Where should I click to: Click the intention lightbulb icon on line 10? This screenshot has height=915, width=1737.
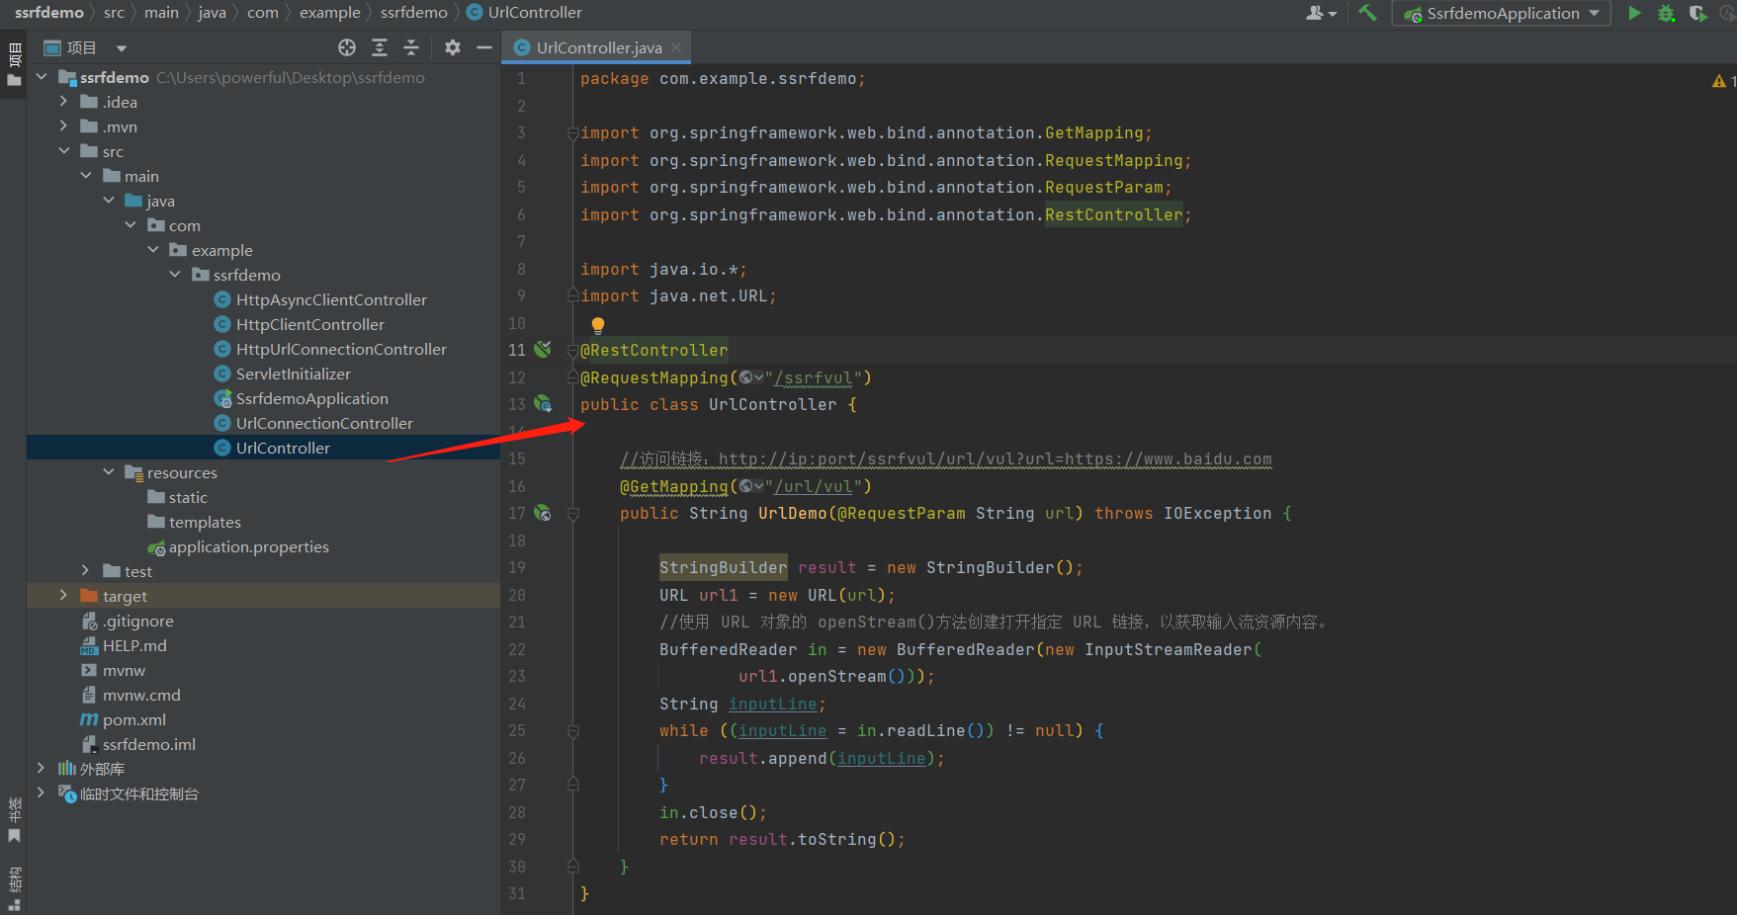pyautogui.click(x=598, y=325)
